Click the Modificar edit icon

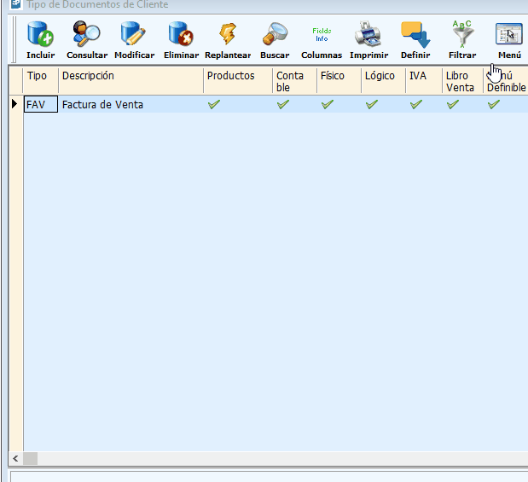point(134,40)
